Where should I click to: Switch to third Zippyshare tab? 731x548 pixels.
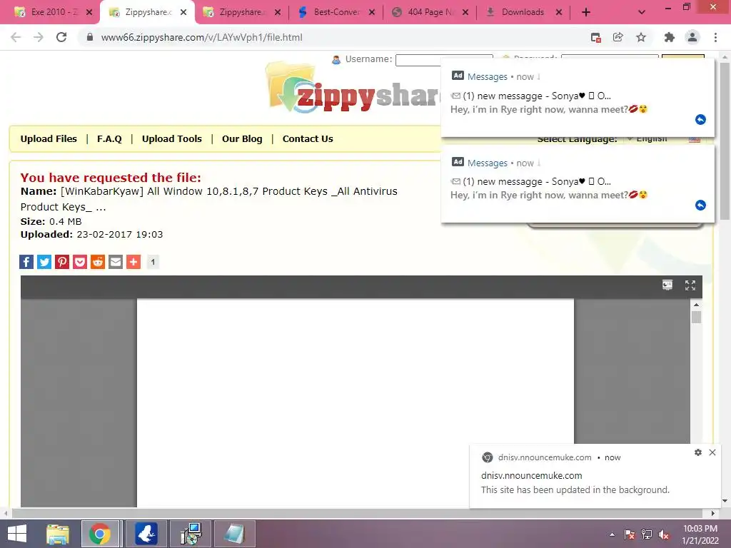[x=241, y=13]
